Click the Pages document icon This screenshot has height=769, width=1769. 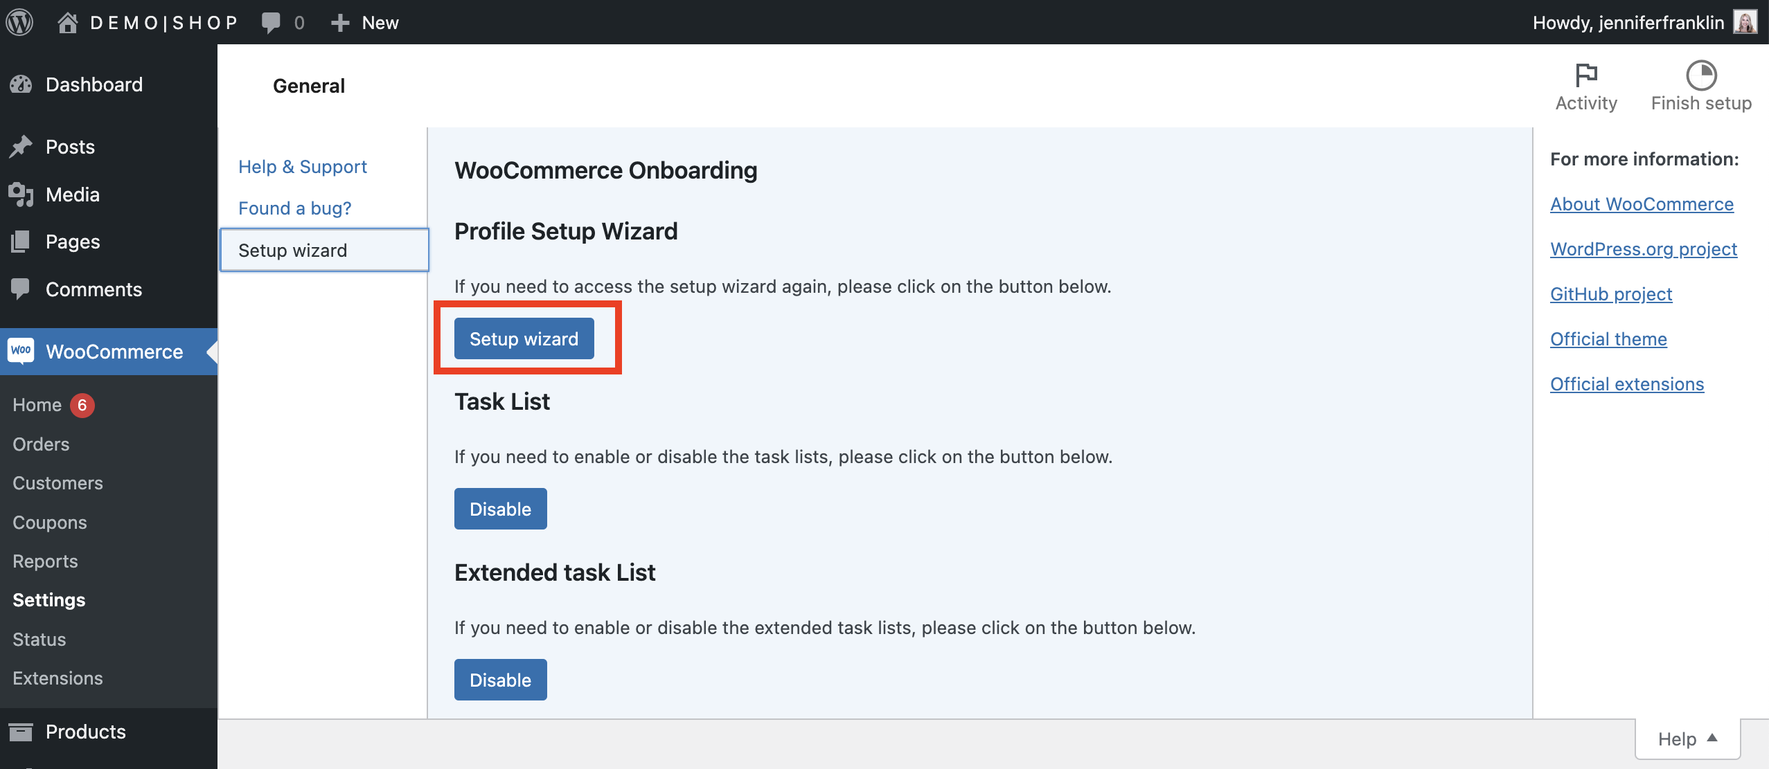click(x=21, y=242)
